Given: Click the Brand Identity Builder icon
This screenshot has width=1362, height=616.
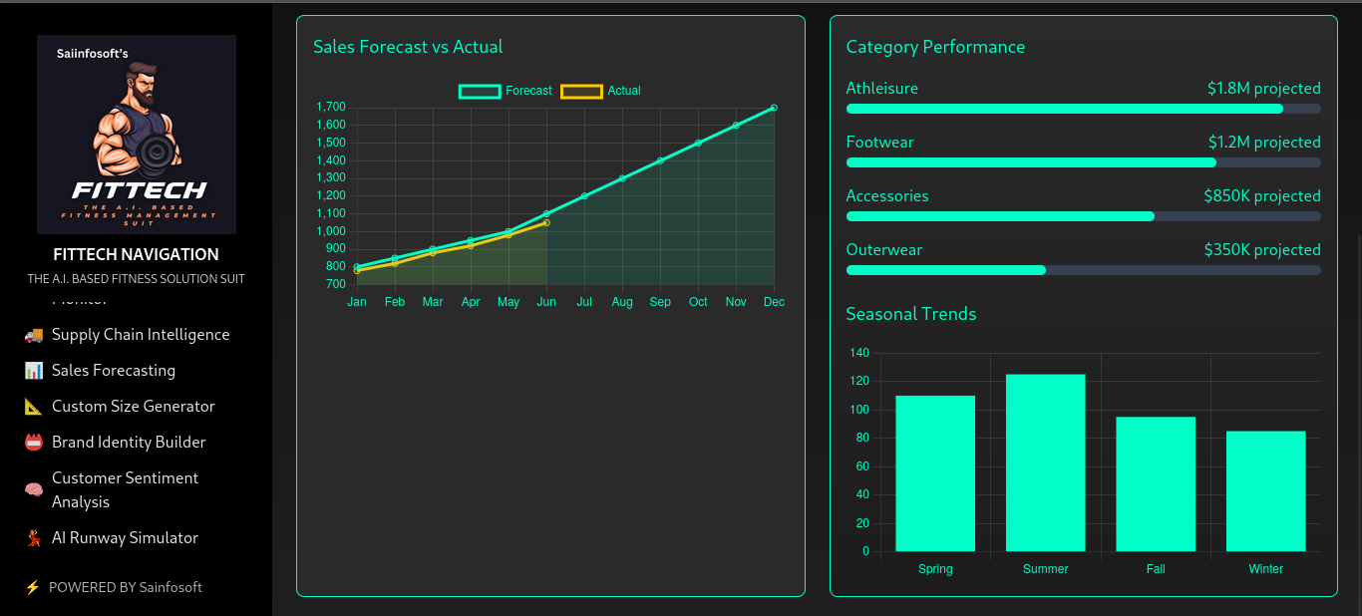Looking at the screenshot, I should tap(34, 443).
